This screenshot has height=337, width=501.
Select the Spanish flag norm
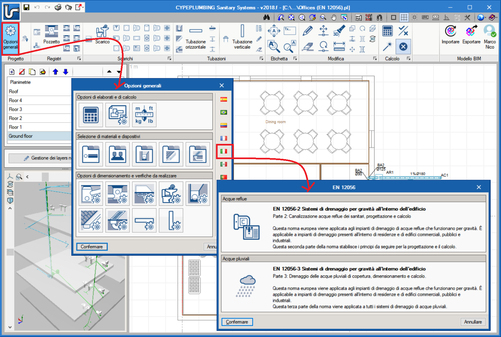tap(224, 99)
